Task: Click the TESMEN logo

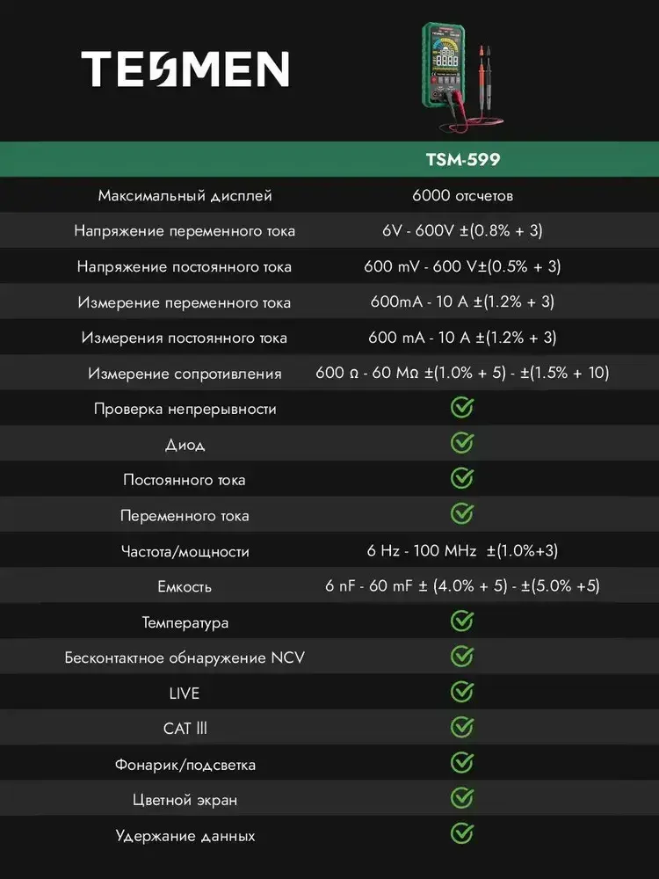Action: click(185, 69)
